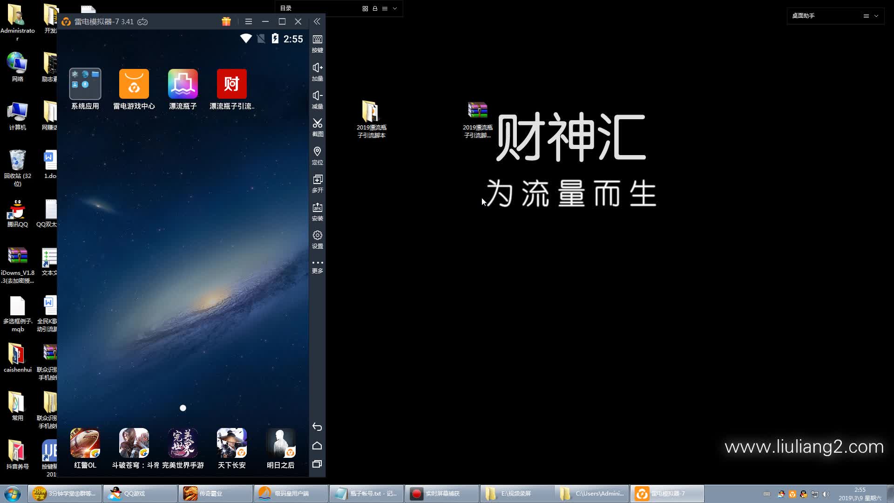Switch to 实时屏幕捕获 taskbar item

tap(442, 494)
